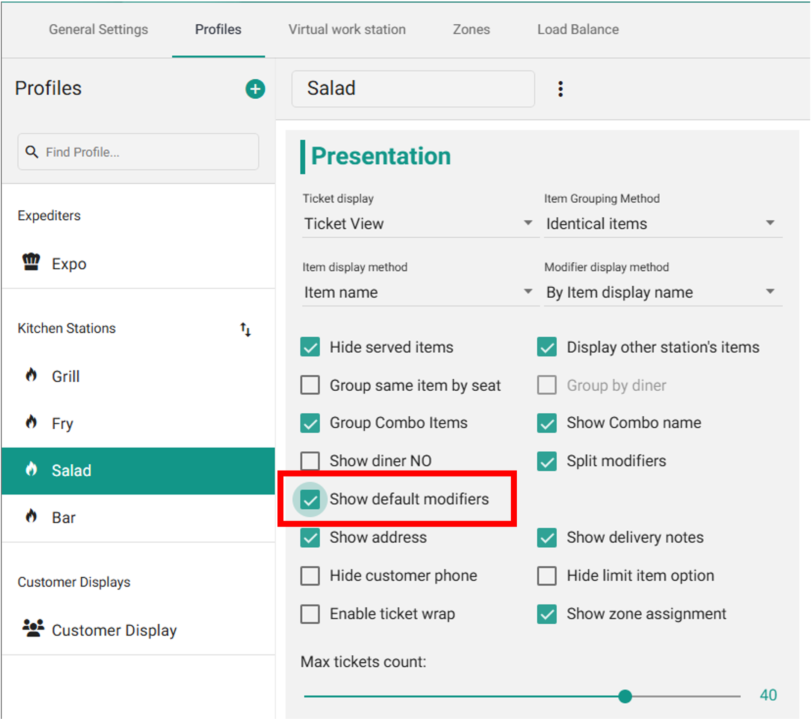Toggle the Hide customer phone checkbox
The height and width of the screenshot is (719, 811).
point(310,576)
